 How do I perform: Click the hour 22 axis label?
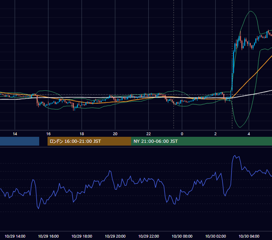[x=148, y=134]
